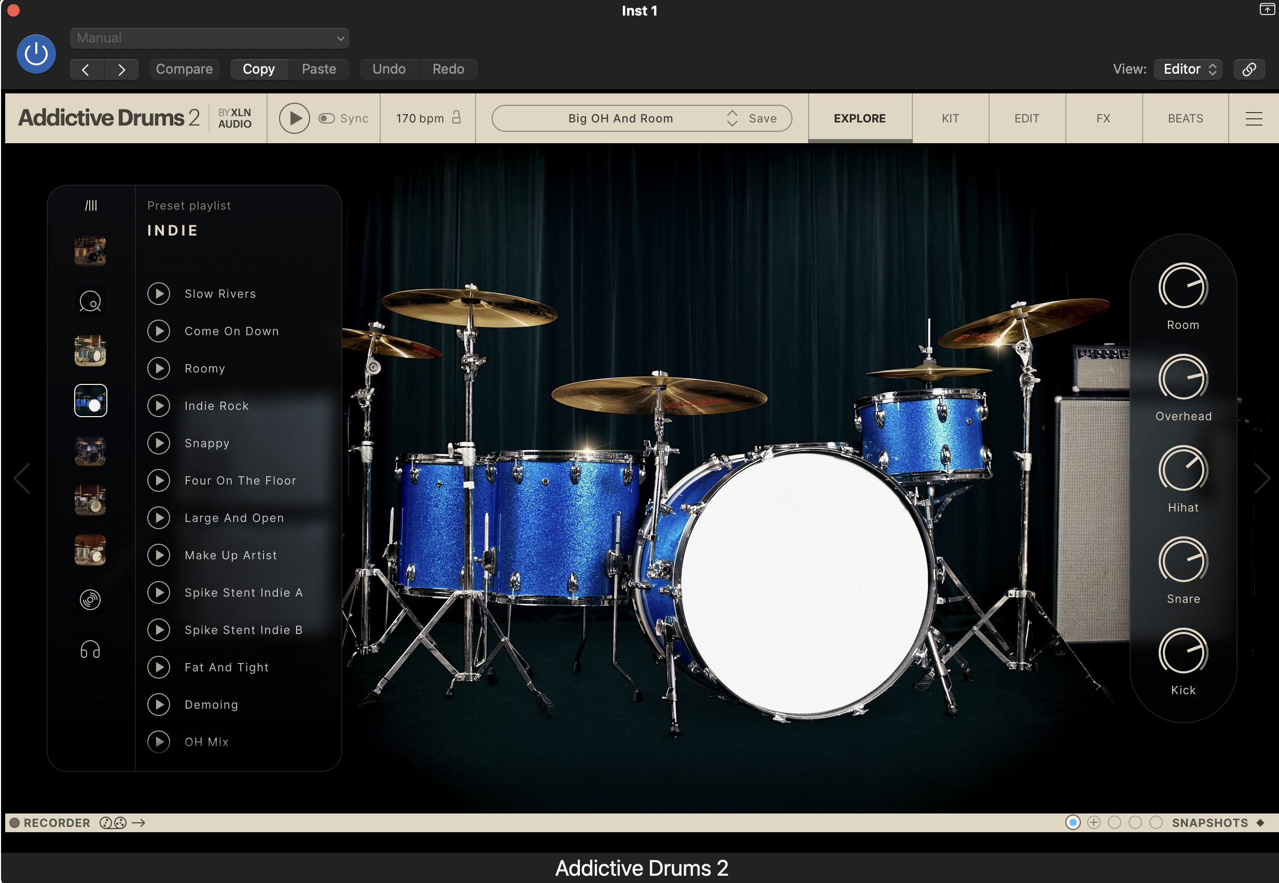
Task: Preview the Spike Stent Indie B preset
Action: click(x=159, y=630)
